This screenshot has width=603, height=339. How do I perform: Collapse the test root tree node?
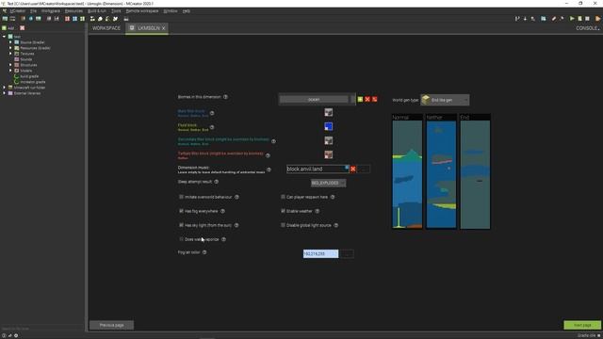[x=4, y=37]
